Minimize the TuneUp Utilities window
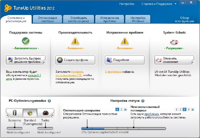 (x=183, y=3)
